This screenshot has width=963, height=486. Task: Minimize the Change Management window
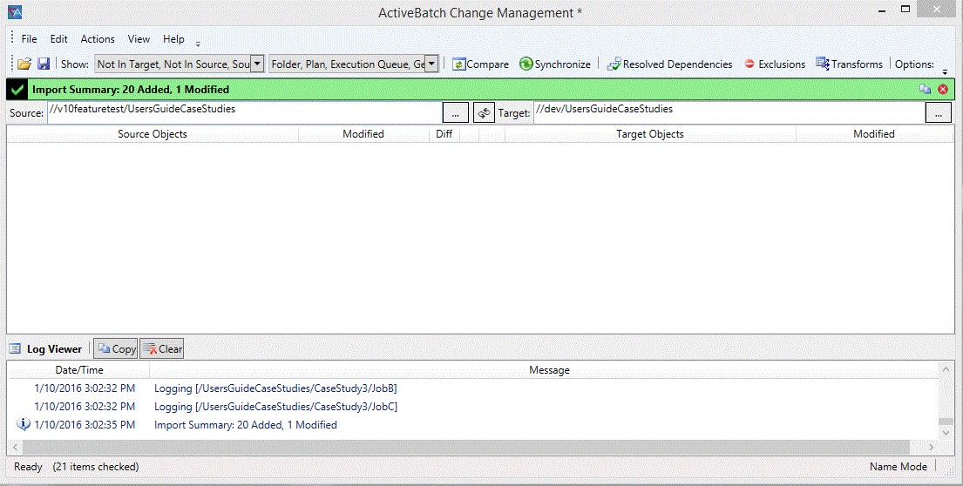[x=882, y=11]
